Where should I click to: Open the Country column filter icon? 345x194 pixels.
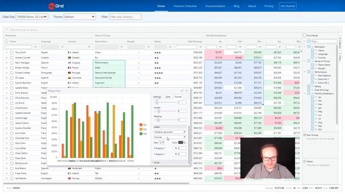pyautogui.click(x=89, y=47)
